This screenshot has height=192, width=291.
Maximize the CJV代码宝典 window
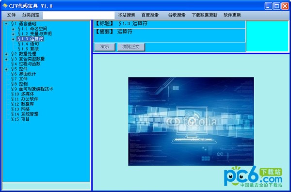pos(276,6)
